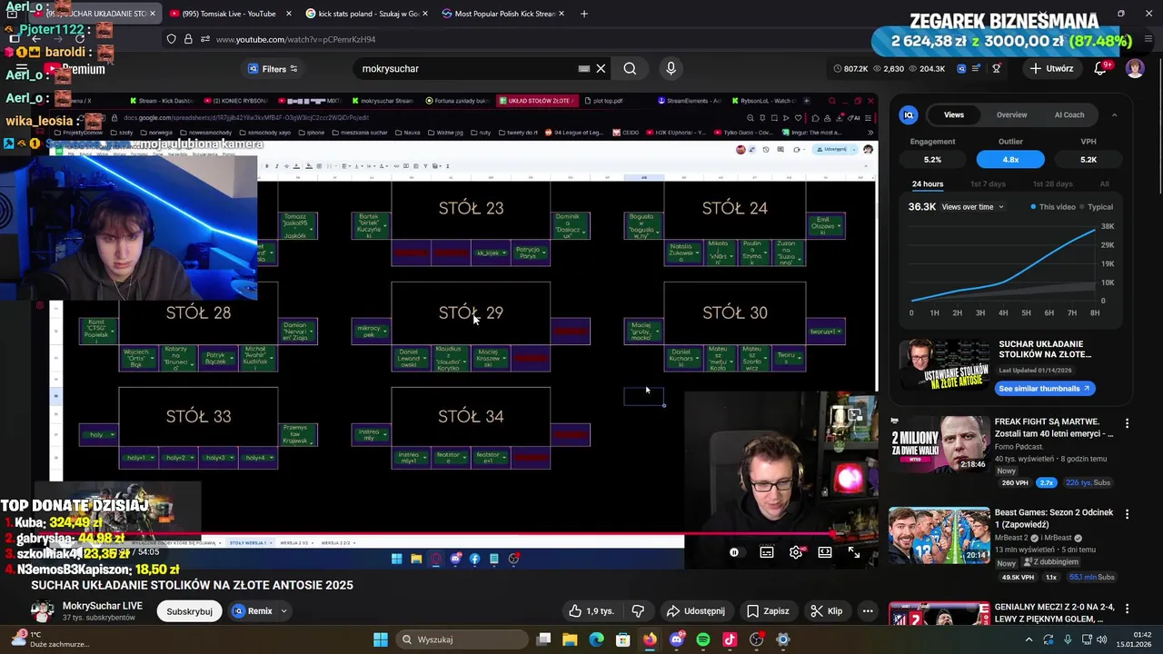Image resolution: width=1163 pixels, height=654 pixels.
Task: Select the 1st 28 days range
Action: pos(1052,184)
